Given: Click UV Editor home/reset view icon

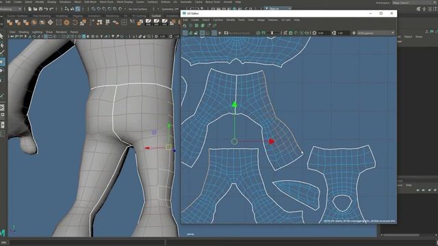Looking at the screenshot, I should [x=185, y=25].
